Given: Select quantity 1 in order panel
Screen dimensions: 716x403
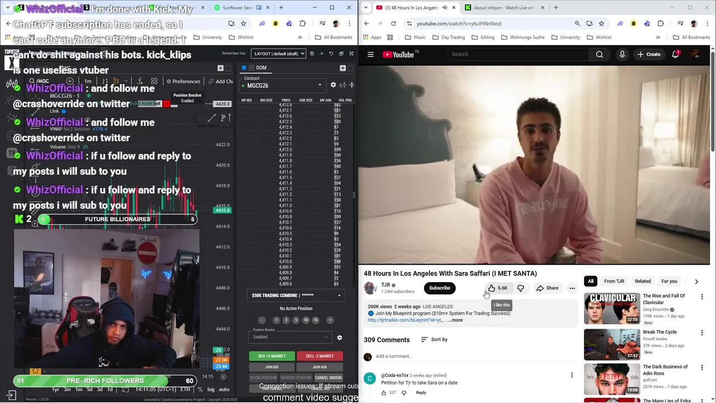Looking at the screenshot, I should pos(276,320).
